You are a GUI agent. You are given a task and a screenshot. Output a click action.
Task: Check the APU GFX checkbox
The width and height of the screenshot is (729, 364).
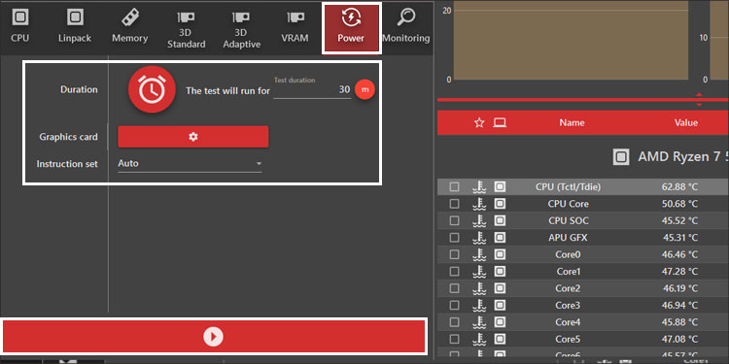tap(454, 238)
